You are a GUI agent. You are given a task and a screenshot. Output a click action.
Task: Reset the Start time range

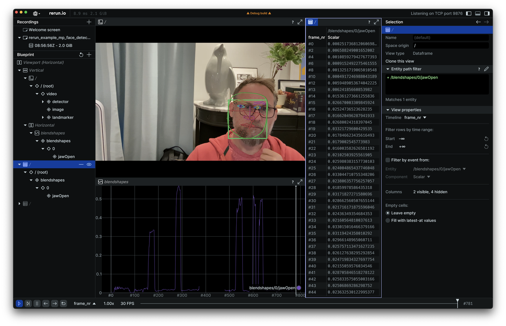(486, 139)
